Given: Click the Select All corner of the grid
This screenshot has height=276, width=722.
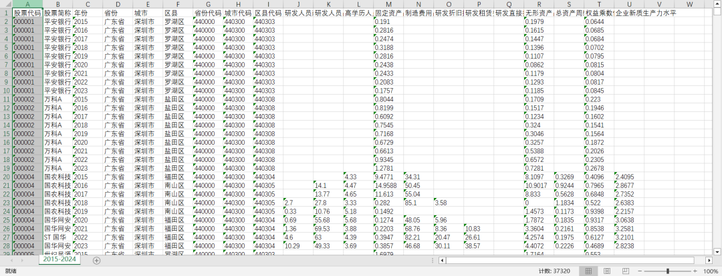Looking at the screenshot, I should (x=6, y=4).
